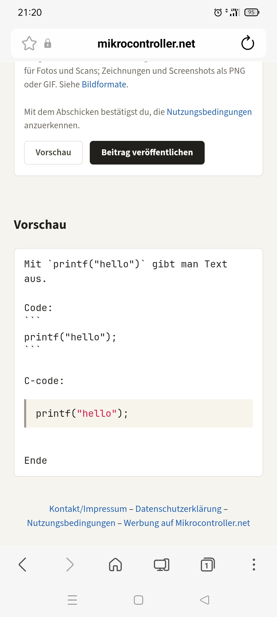Open the Bildformate link
The width and height of the screenshot is (277, 617).
104,84
